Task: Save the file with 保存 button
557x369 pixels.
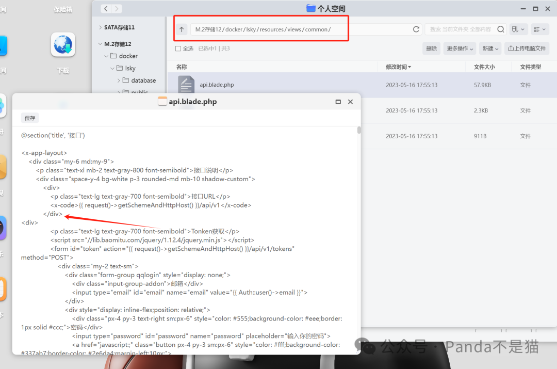Action: point(30,118)
